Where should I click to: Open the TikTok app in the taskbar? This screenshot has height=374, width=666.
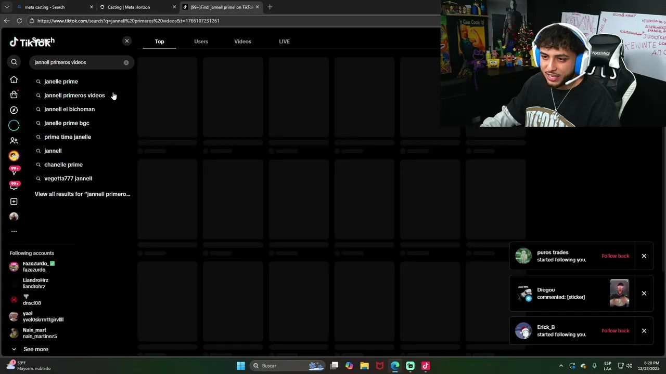point(426,366)
